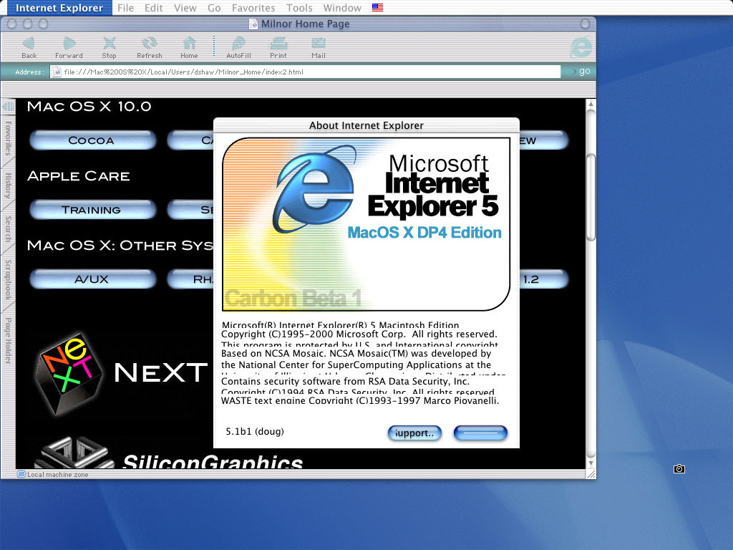Open Mail from the toolbar icon
This screenshot has width=733, height=550.
pos(319,43)
